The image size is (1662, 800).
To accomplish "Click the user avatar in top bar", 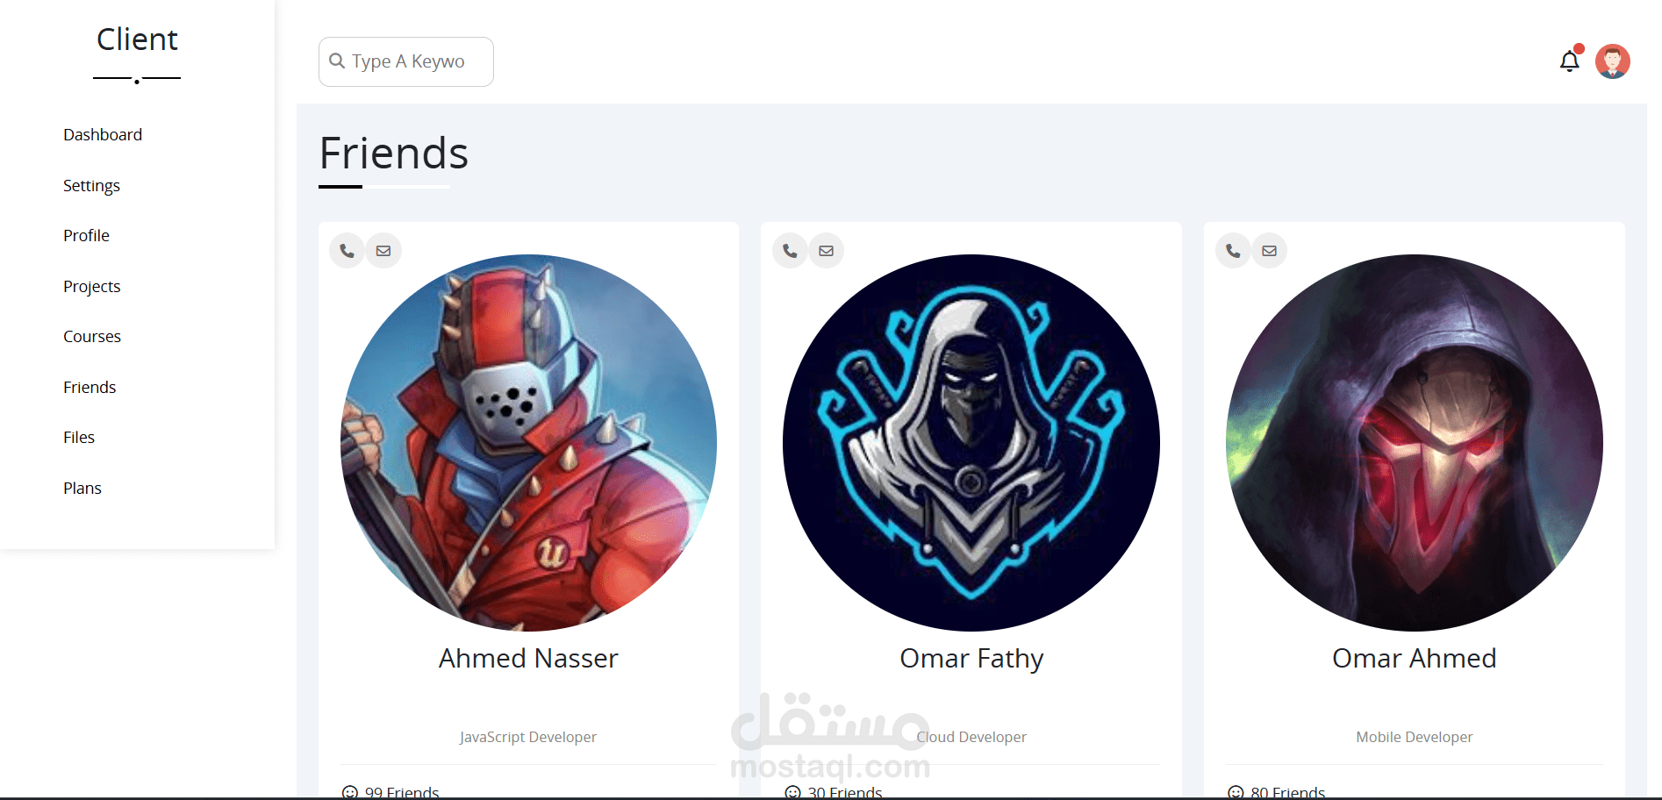I will pos(1612,61).
